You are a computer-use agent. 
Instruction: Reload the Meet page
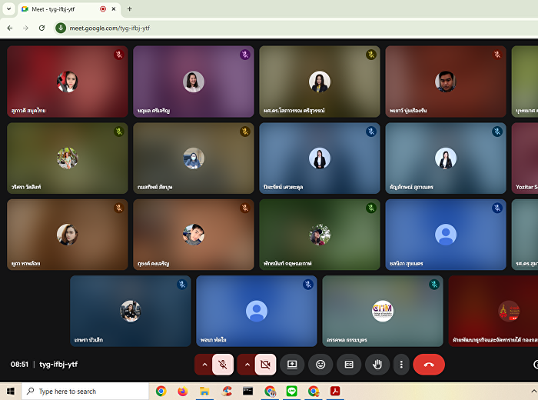[x=42, y=28]
